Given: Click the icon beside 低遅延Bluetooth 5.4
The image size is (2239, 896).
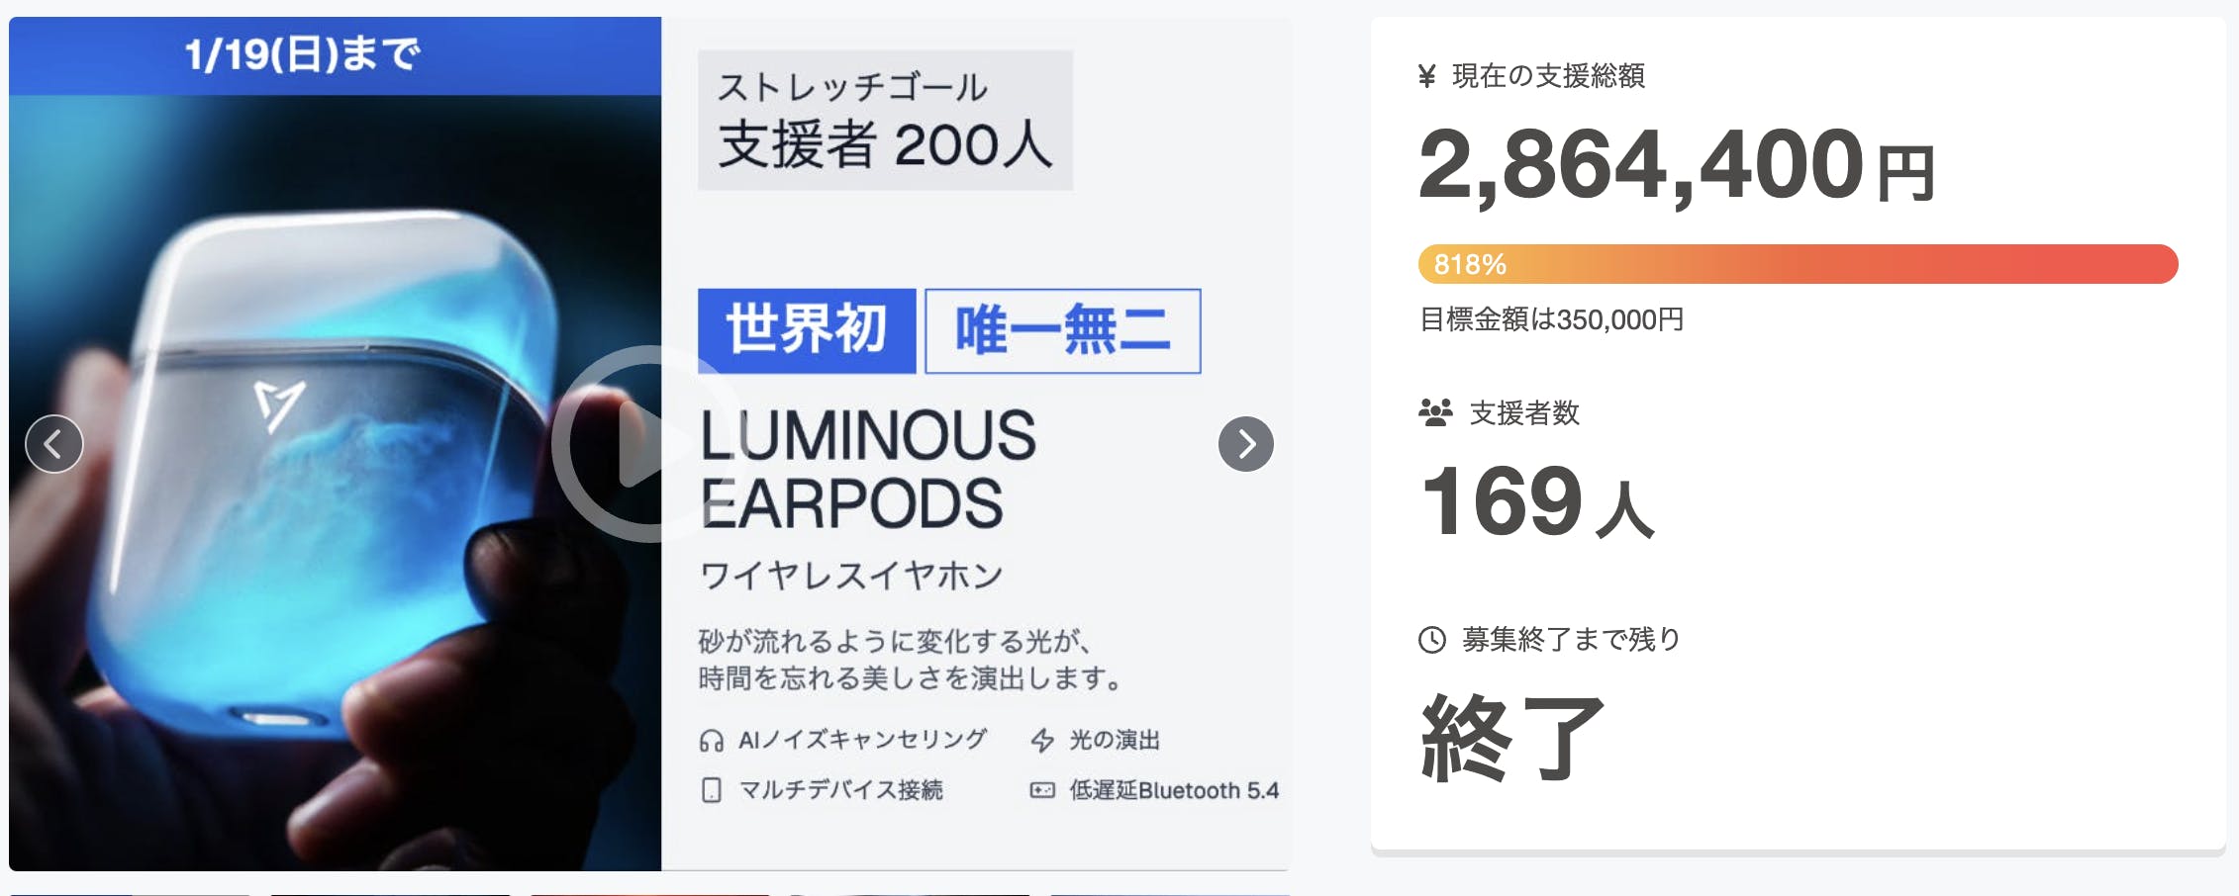Looking at the screenshot, I should click(x=1042, y=790).
